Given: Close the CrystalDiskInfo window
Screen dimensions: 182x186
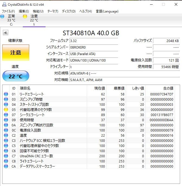Looking at the screenshot, I should (x=176, y=5).
